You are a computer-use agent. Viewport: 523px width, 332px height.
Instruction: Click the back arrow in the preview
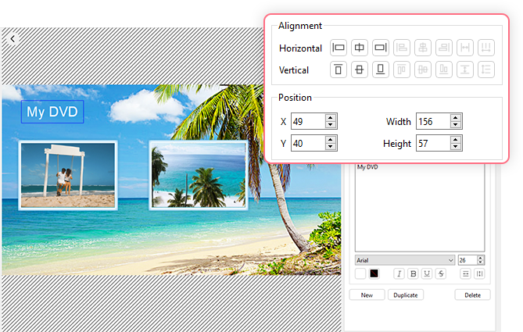(12, 38)
